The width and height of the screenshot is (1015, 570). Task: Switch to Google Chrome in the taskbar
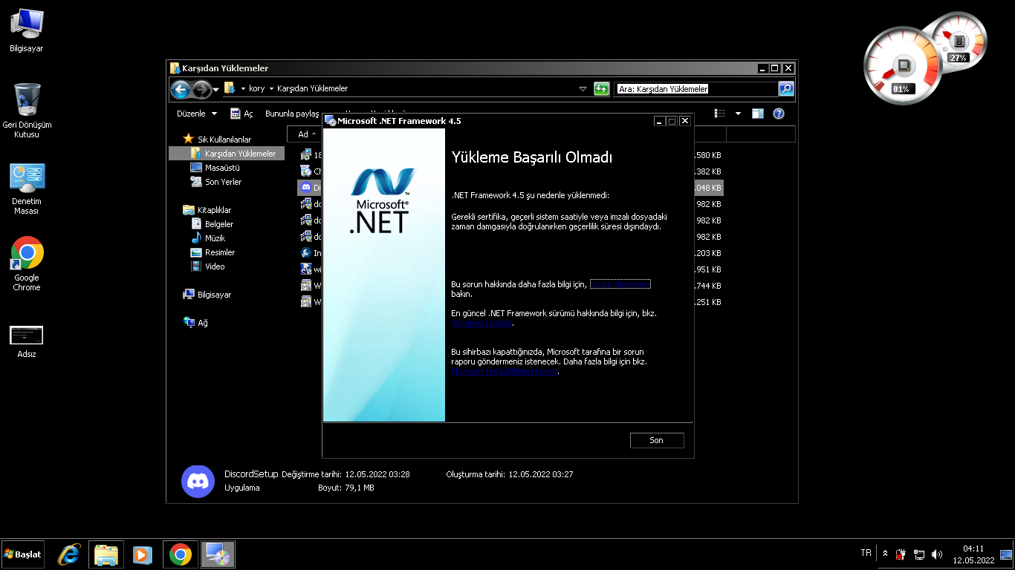(181, 554)
